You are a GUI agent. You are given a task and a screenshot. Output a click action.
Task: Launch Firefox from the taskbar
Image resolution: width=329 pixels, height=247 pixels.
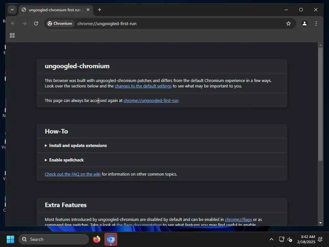coord(96,239)
